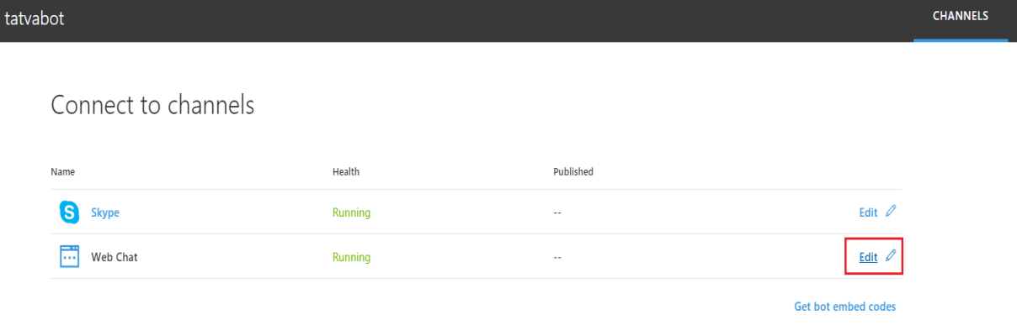Click the Published dashes in the Web Chat row
Image resolution: width=1017 pixels, height=325 pixels.
click(556, 257)
